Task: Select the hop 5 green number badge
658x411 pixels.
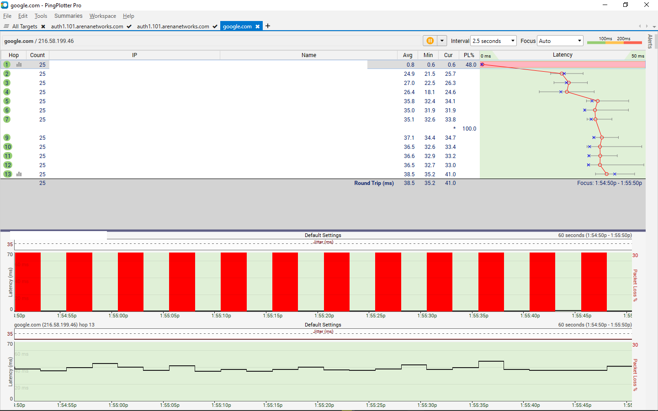Action: pyautogui.click(x=7, y=101)
